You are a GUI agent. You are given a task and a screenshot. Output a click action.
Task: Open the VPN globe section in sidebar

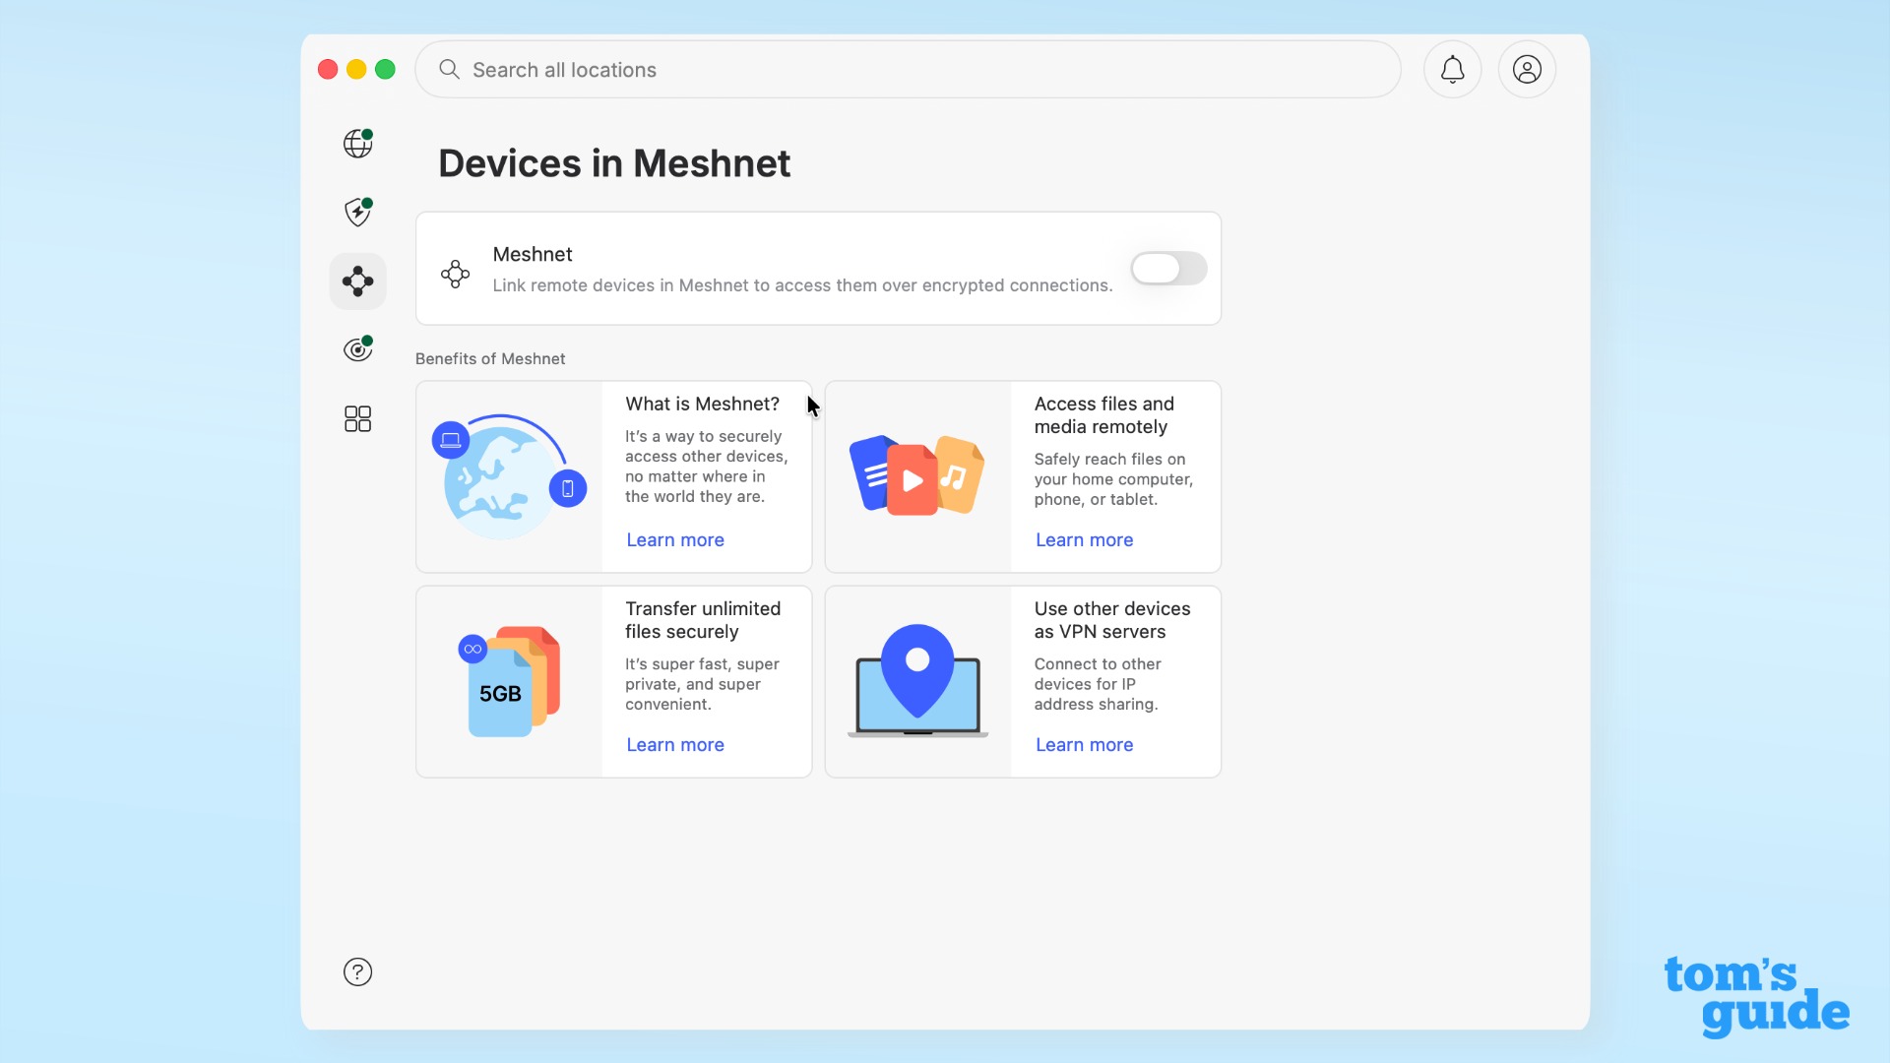pos(356,143)
